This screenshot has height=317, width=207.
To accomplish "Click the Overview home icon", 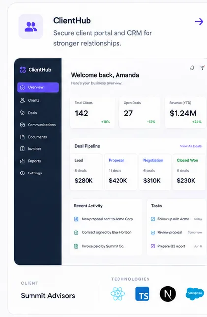I will [23, 87].
